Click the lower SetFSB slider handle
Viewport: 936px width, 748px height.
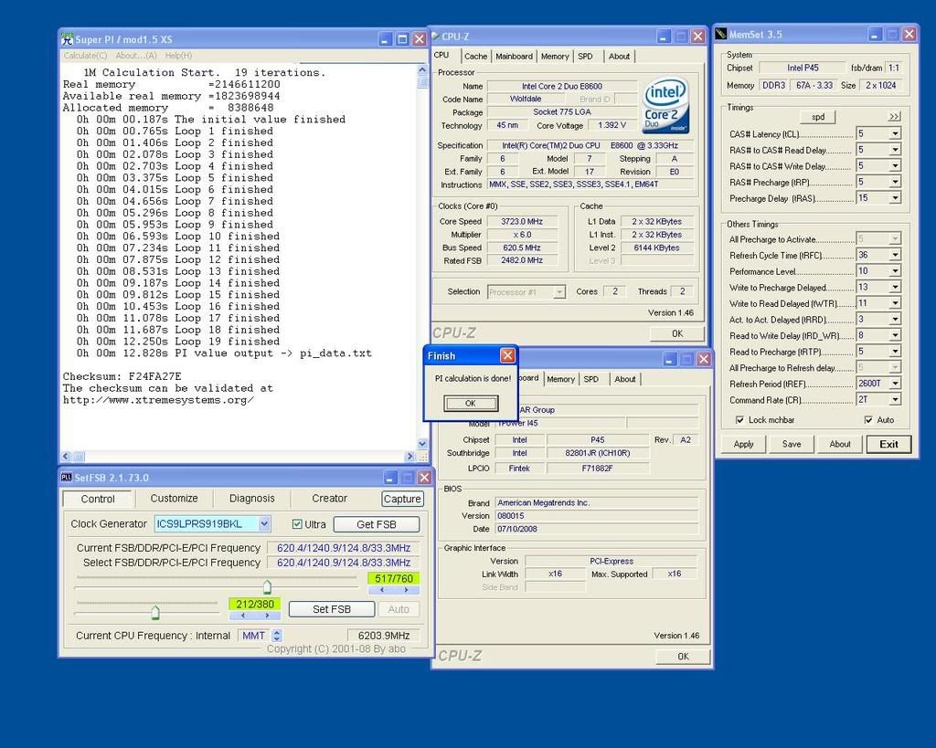click(x=155, y=612)
